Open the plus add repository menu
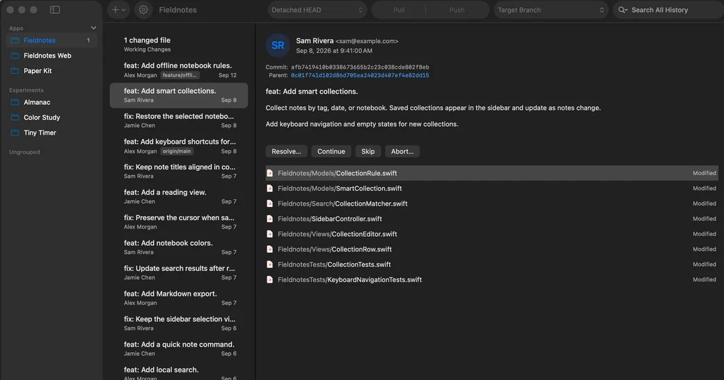The height and width of the screenshot is (380, 724). pos(118,10)
